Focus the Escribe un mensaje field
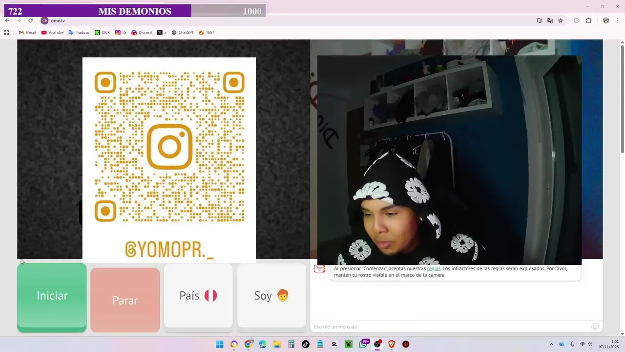Screen dimensions: 625x352 pos(449,327)
